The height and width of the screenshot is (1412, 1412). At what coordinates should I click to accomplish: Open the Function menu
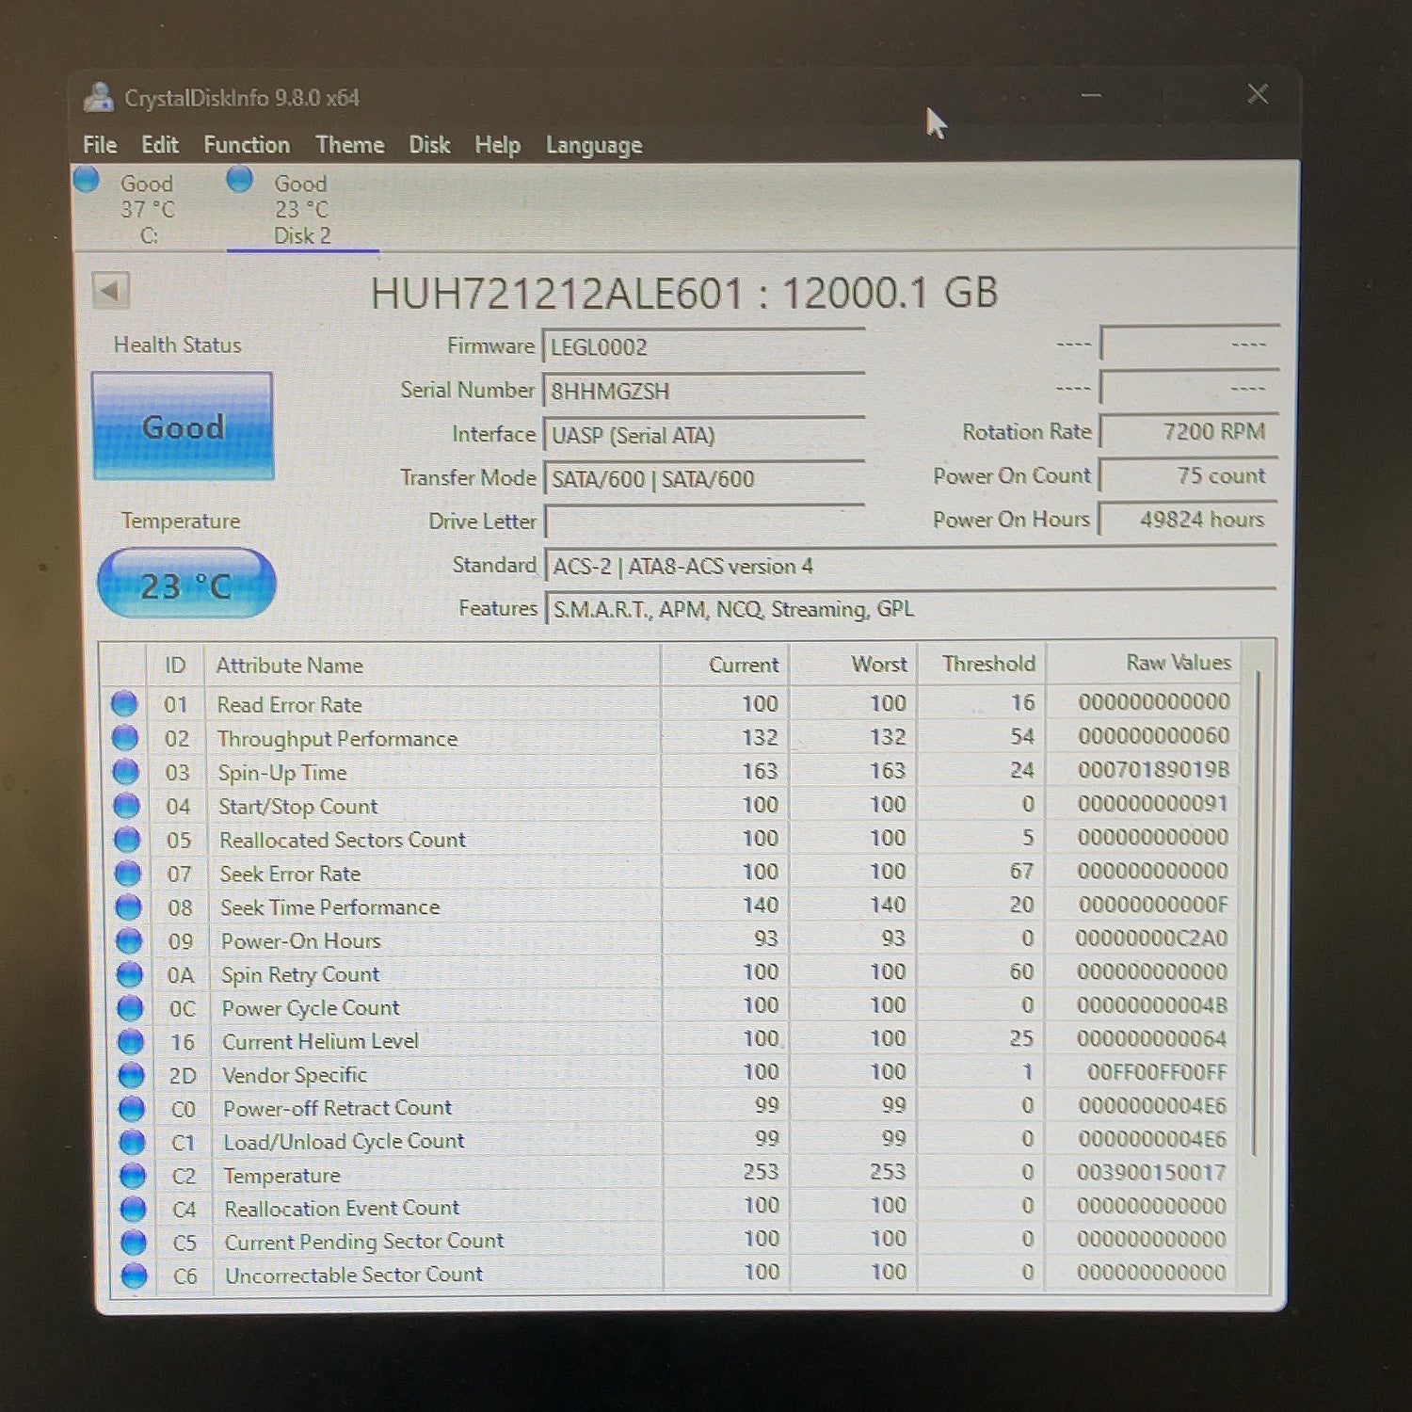coord(247,144)
